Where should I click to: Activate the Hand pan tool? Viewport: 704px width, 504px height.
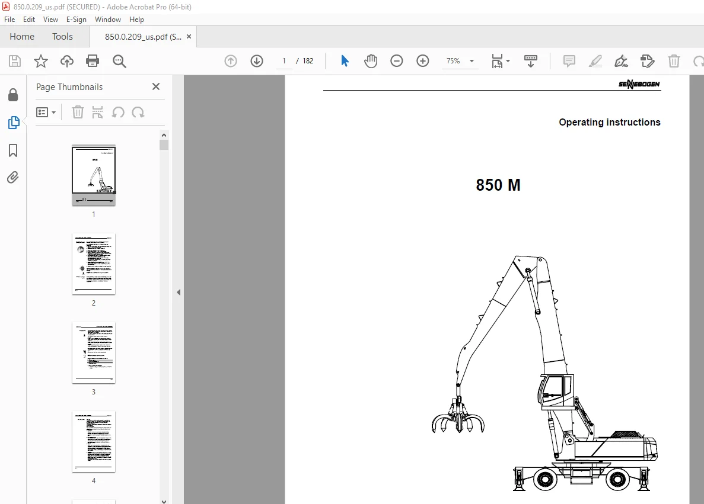point(371,61)
